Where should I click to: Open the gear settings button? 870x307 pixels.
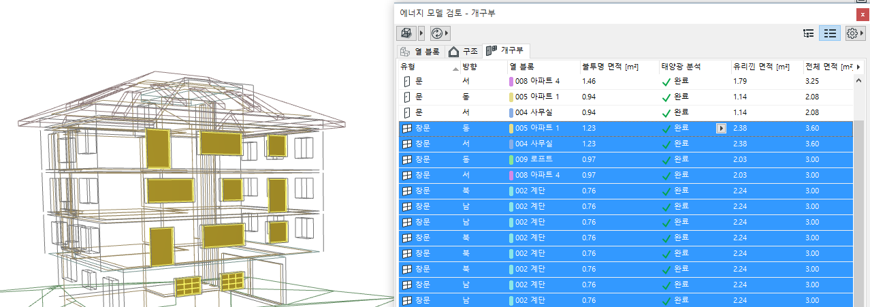point(852,33)
